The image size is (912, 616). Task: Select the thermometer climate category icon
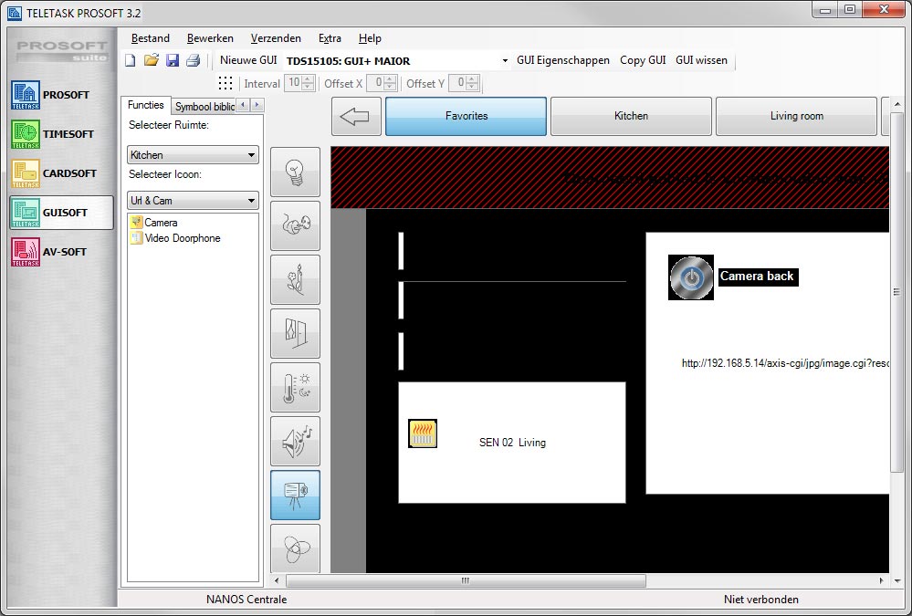[x=295, y=388]
